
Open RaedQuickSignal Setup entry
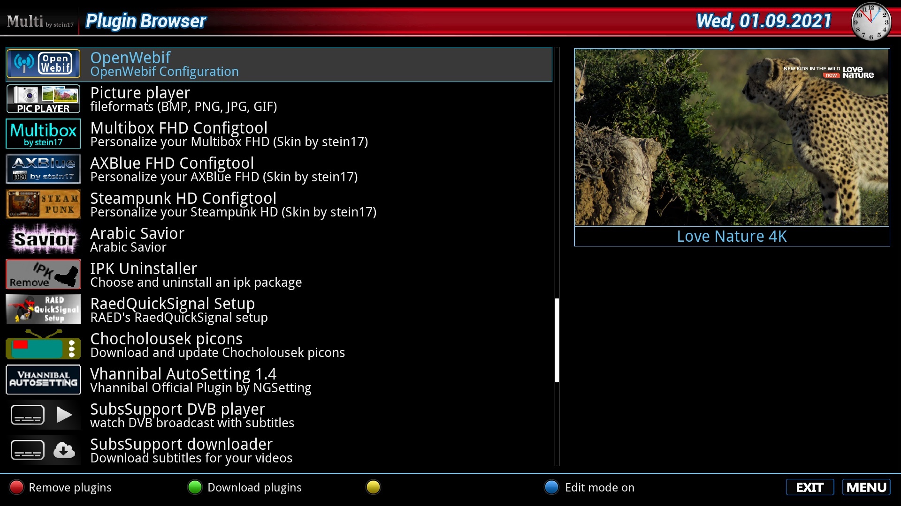pos(279,310)
